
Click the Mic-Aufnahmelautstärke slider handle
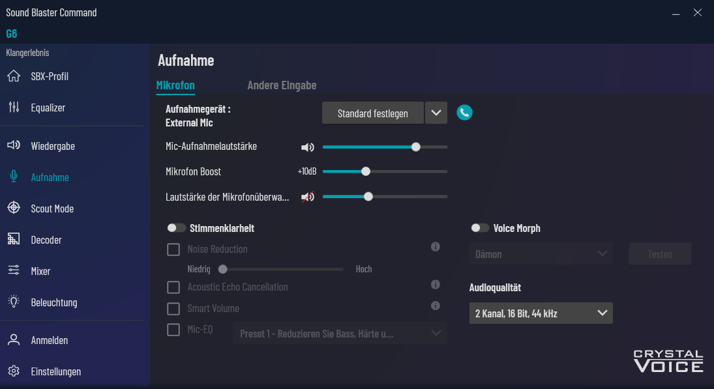[416, 147]
